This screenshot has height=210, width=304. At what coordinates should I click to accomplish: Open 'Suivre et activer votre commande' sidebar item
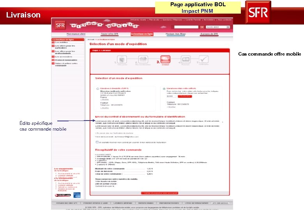66,65
